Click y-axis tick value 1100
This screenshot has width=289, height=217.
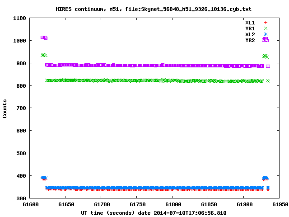coord(19,18)
